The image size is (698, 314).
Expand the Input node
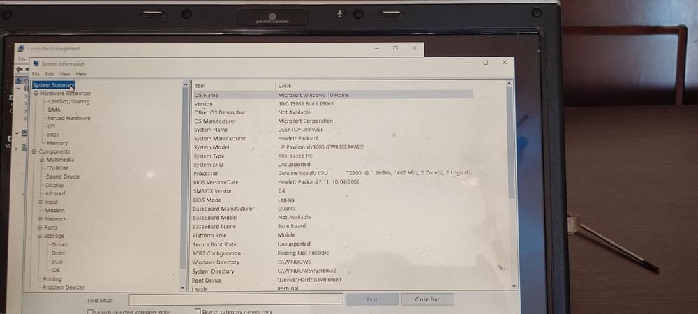pos(40,202)
